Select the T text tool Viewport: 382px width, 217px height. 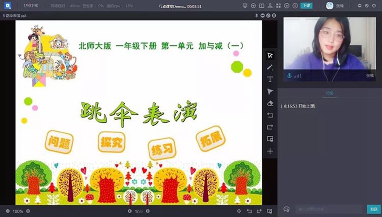270,79
